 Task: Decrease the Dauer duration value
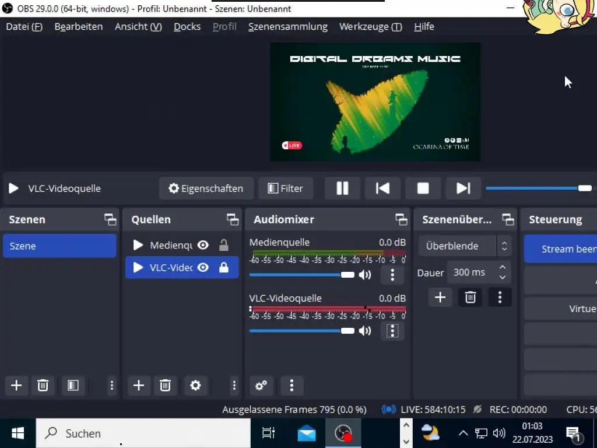(503, 277)
